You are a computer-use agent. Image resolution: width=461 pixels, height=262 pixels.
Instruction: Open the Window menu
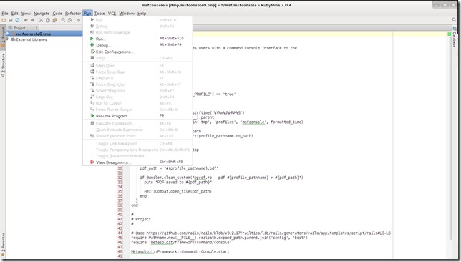point(127,14)
